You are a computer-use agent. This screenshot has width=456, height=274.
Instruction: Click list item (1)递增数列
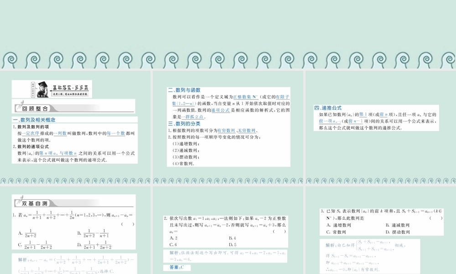click(x=186, y=144)
